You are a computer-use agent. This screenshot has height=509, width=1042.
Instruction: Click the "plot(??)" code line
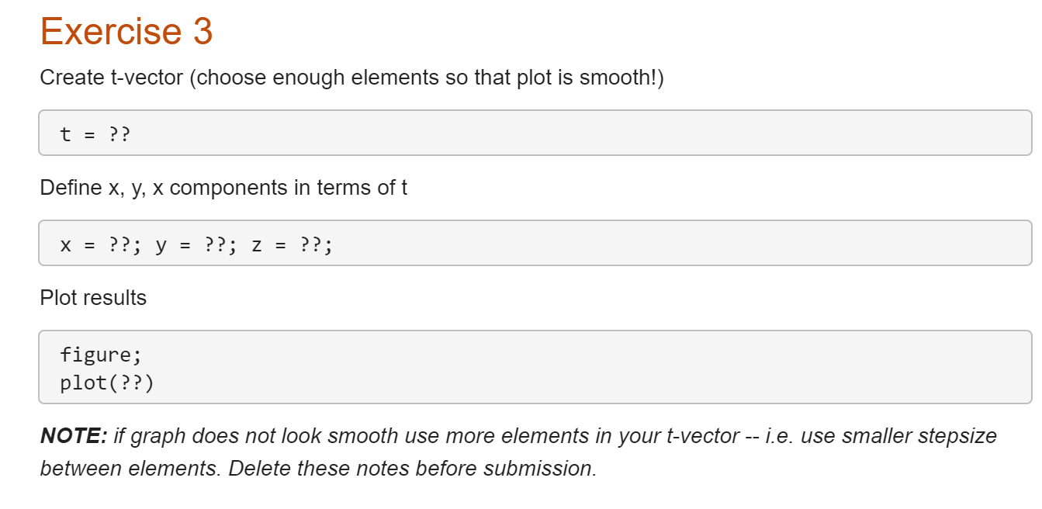click(107, 383)
